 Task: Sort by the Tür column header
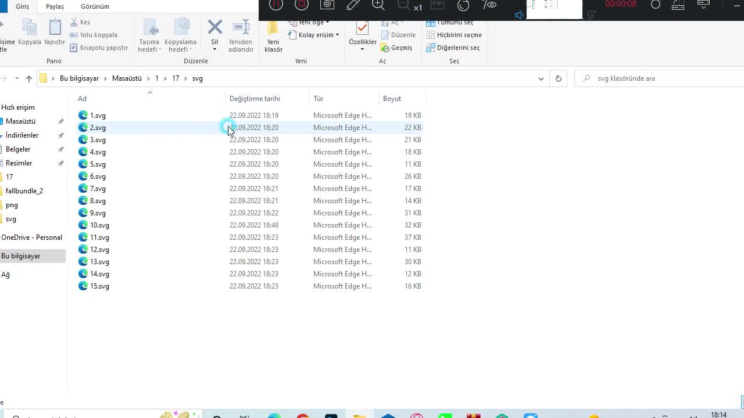(x=318, y=99)
